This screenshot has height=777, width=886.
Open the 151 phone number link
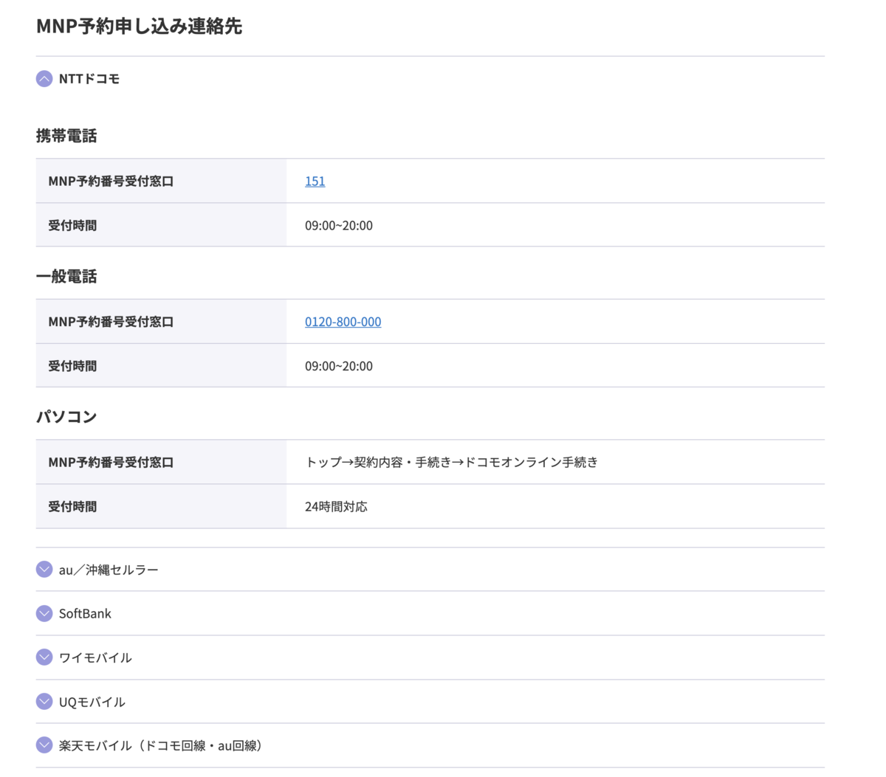tap(315, 181)
